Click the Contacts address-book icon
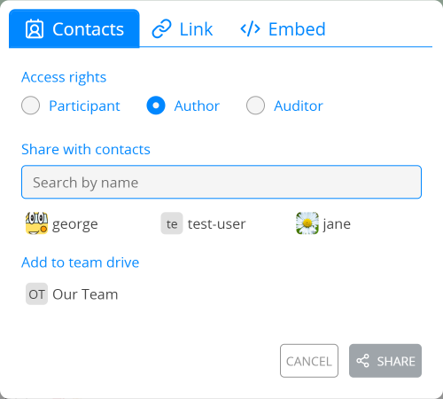This screenshot has width=443, height=399. (35, 29)
